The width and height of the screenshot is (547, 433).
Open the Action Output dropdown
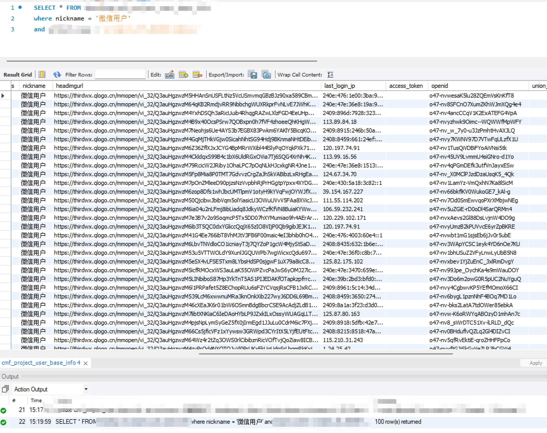pos(86,389)
